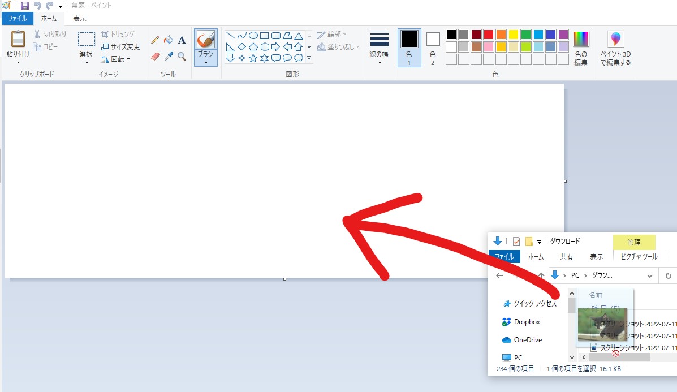Screen dimensions: 677x392
Task: Open the Picture Tools (ピクチャ ツール) tab in Explorer
Action: pos(639,256)
